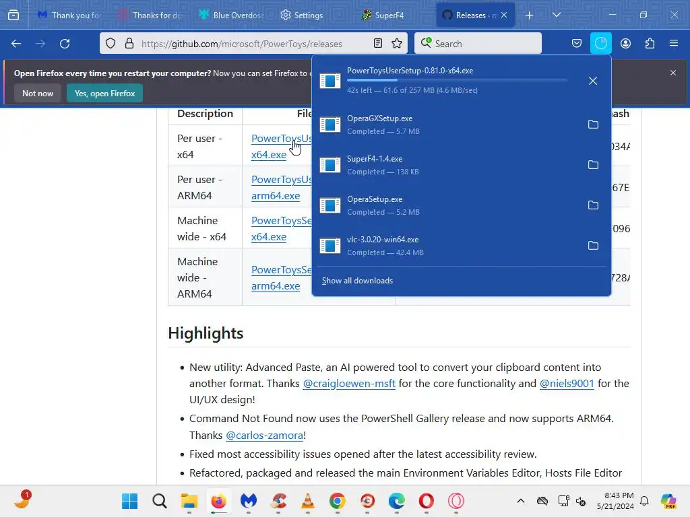Close the Releases tab

[504, 15]
